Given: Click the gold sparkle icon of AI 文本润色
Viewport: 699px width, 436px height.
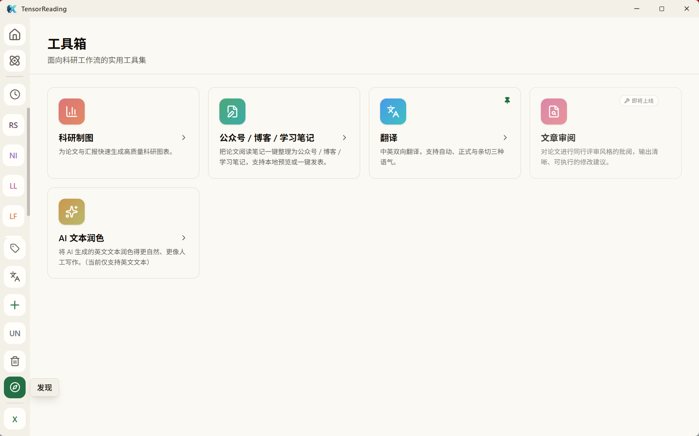Looking at the screenshot, I should 72,212.
